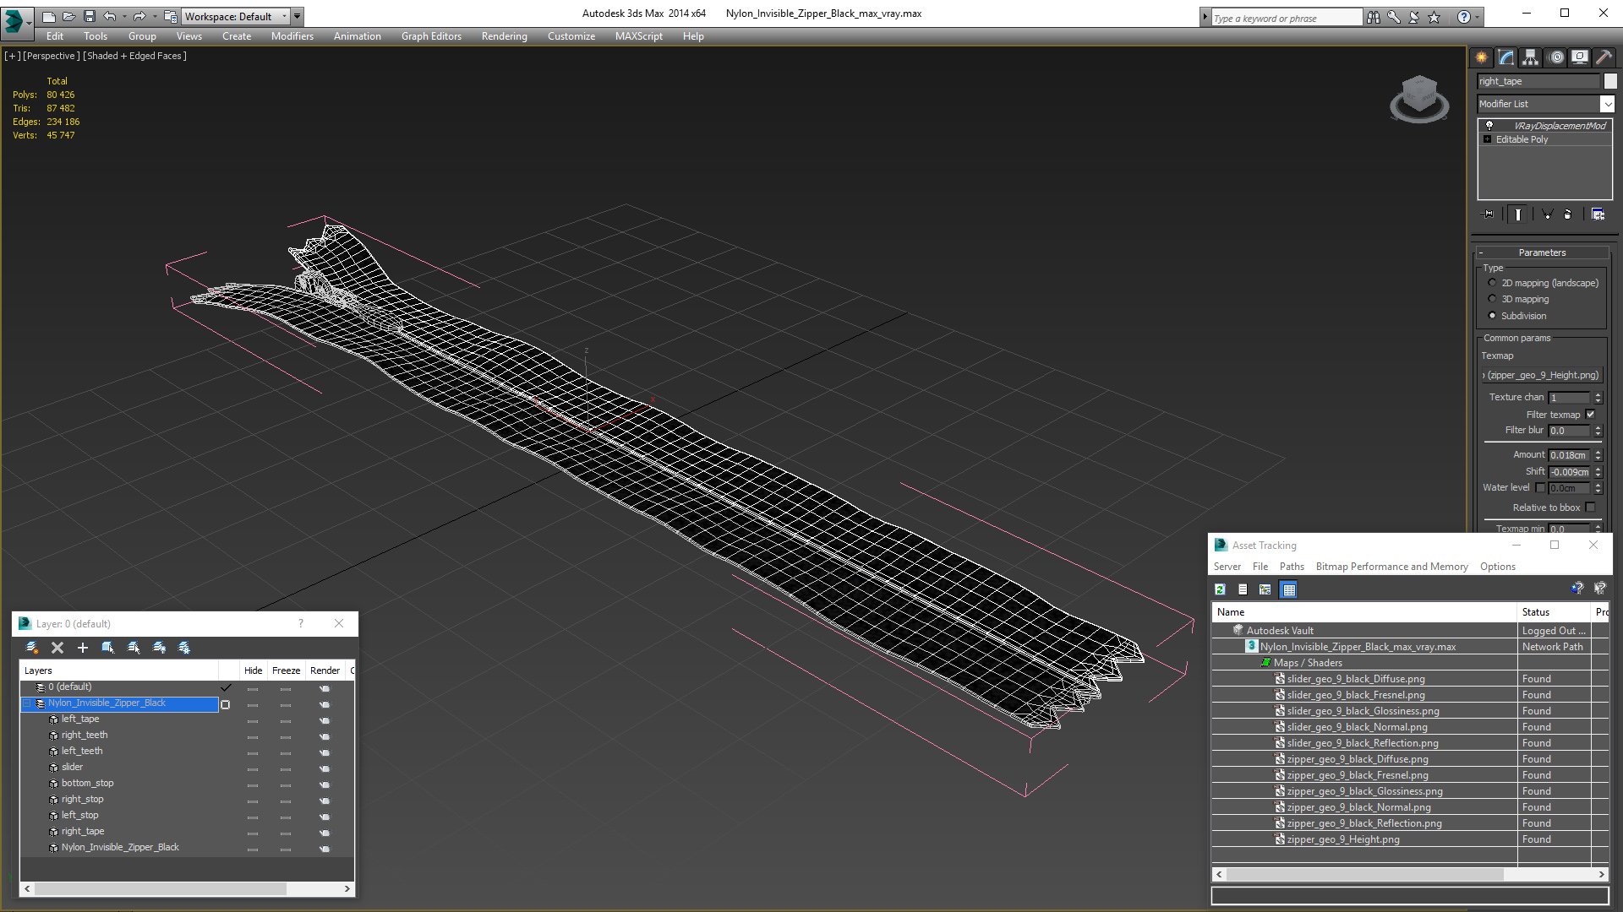The height and width of the screenshot is (912, 1623).
Task: Open Bitmap Performance and Memory menu
Action: point(1391,567)
